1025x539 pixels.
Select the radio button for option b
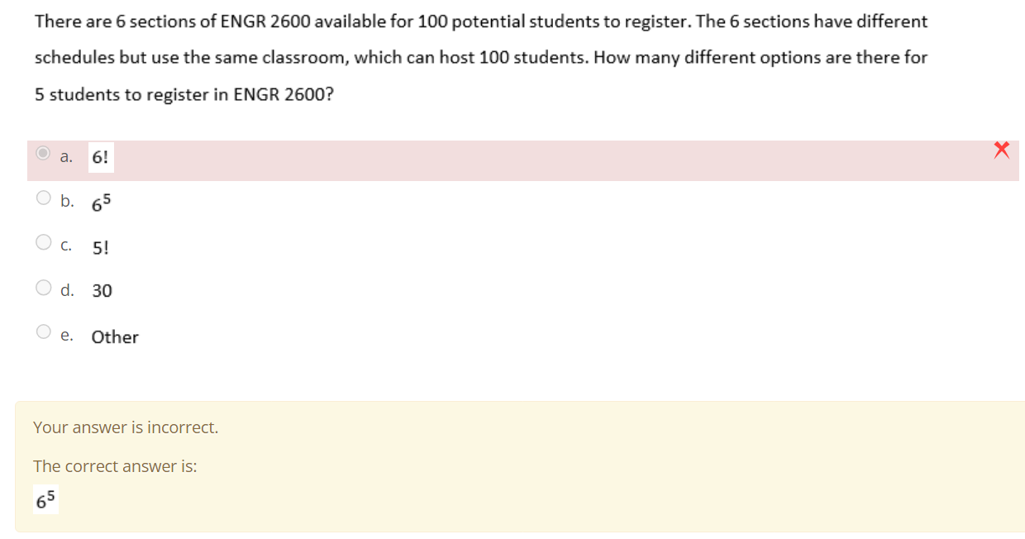point(43,197)
